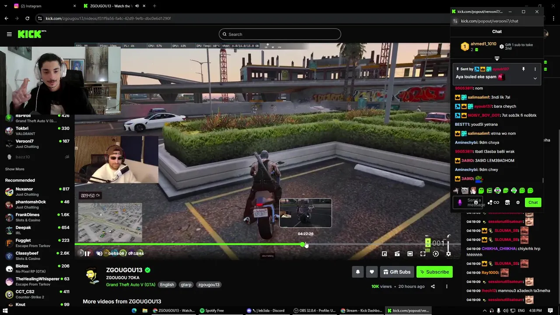Open ZGOUGOU13 channel avatar
This screenshot has width=560, height=315.
tap(91, 275)
